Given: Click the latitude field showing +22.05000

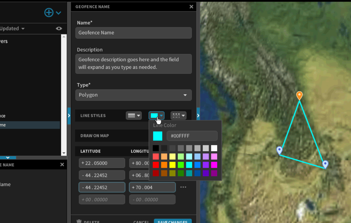Looking at the screenshot, I should click(102, 163).
